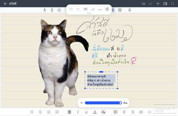Open font size Aa option

tap(104, 112)
